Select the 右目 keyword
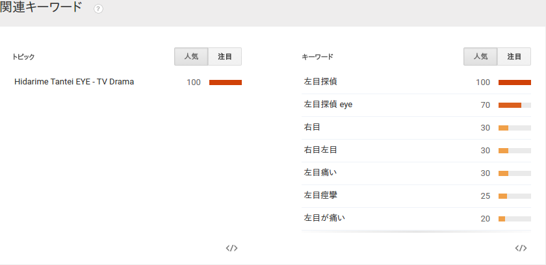The image size is (546, 265). 312,127
